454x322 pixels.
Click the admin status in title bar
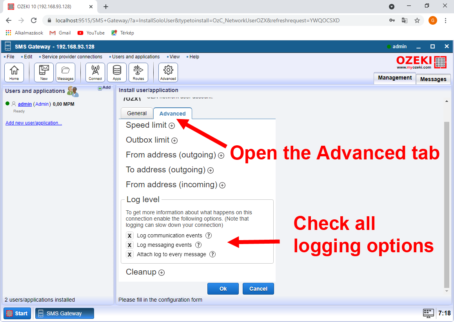point(397,47)
